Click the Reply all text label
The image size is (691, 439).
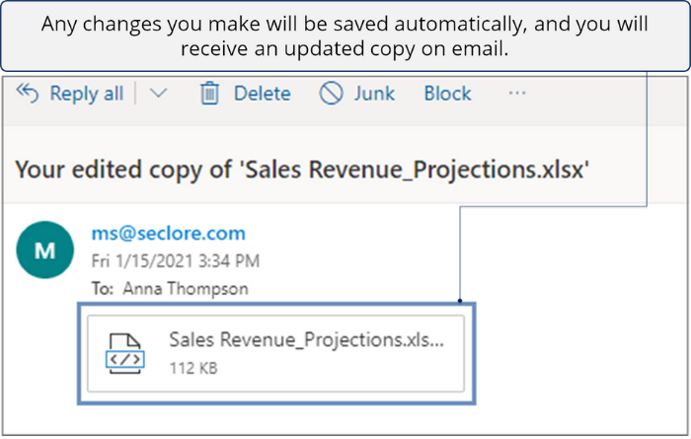[x=86, y=94]
